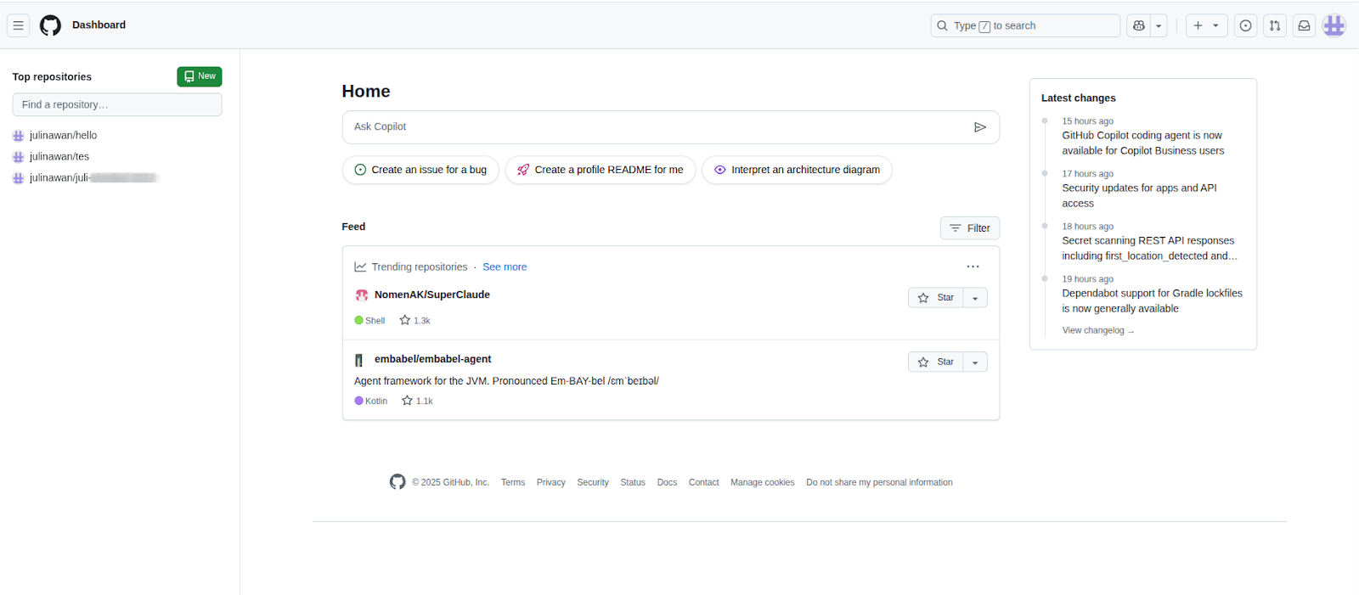Click the Kotlin language label
1359x595 pixels.
click(x=370, y=401)
